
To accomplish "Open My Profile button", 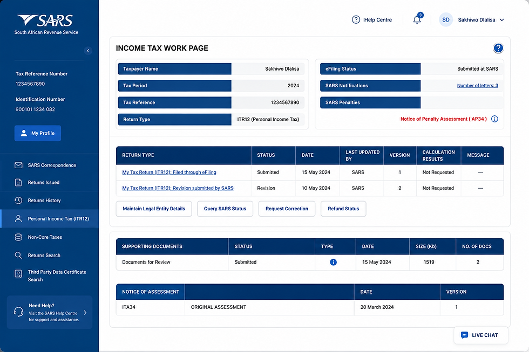I will click(38, 133).
